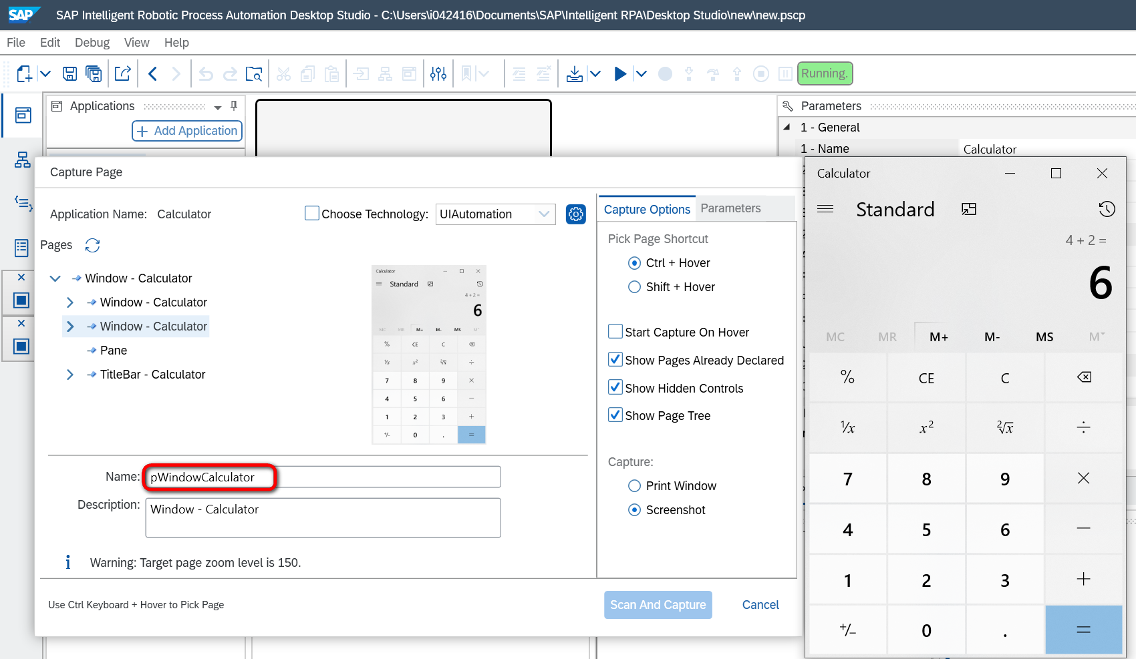Click the Save project toolbar icon

pos(69,73)
